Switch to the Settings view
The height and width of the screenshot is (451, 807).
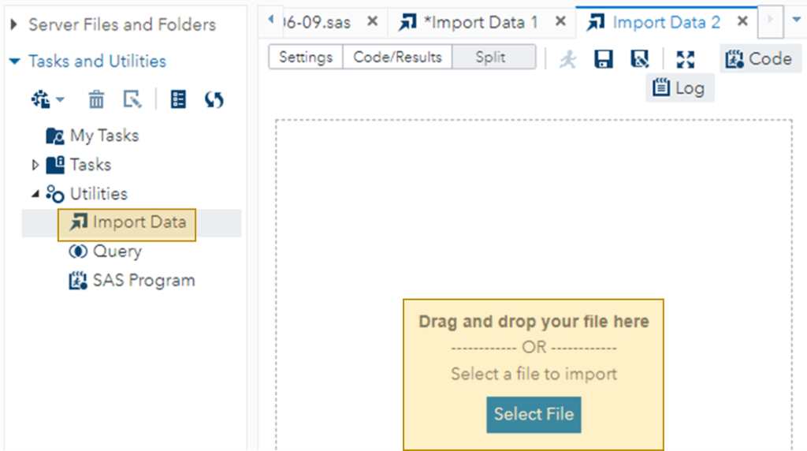pos(306,58)
